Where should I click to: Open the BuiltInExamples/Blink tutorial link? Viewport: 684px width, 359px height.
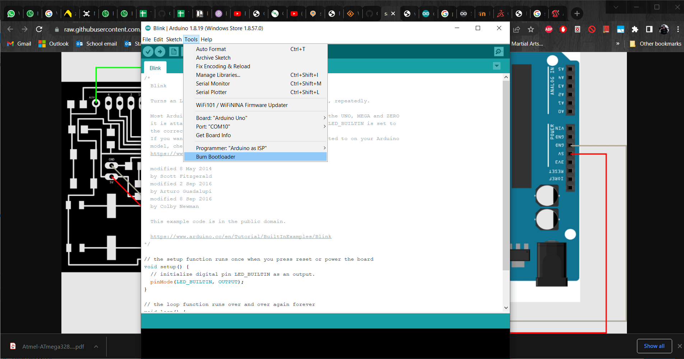click(241, 237)
